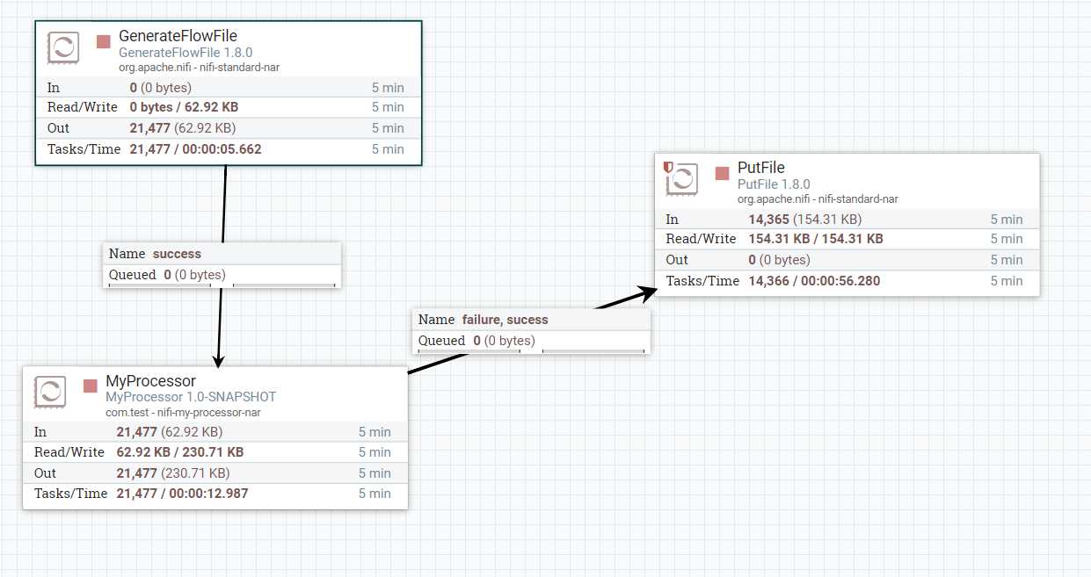
Task: Click MyProcessor Out value '21,477 (230.71 KB)'
Action: coord(172,473)
